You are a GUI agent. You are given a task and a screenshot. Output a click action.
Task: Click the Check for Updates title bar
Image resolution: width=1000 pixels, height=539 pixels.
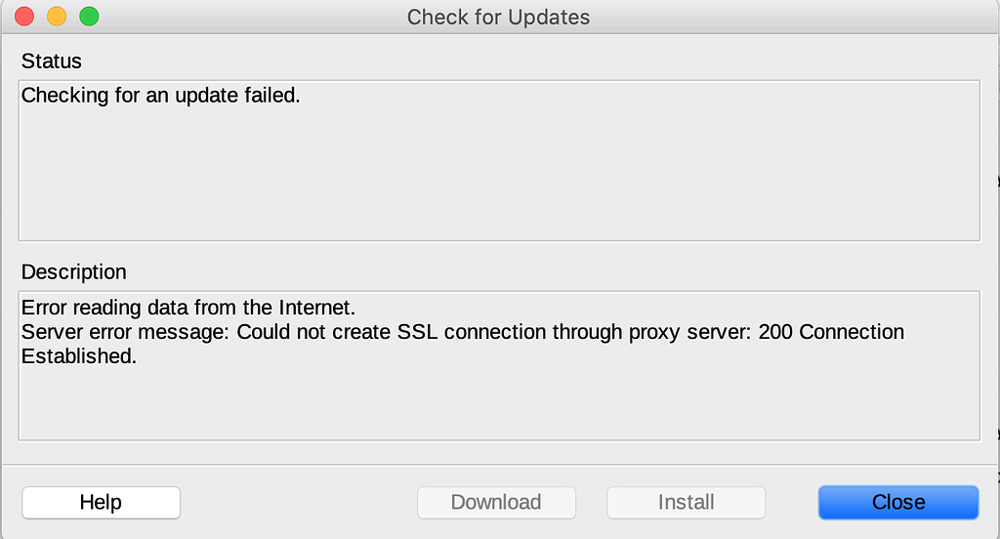[x=499, y=18]
